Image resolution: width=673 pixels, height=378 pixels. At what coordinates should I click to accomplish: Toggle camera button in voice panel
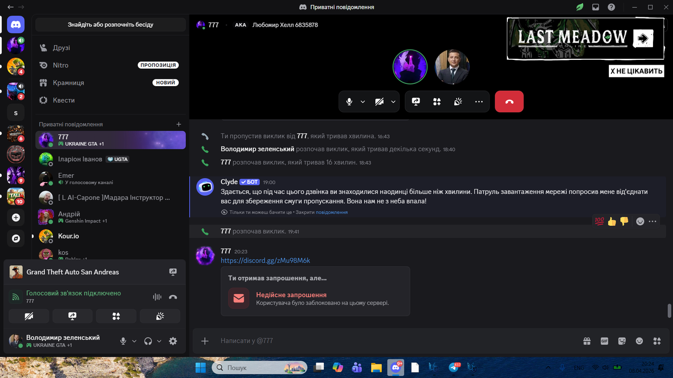(x=29, y=316)
